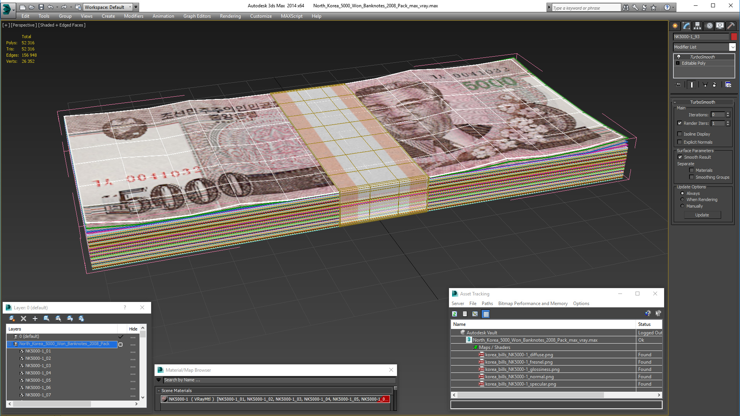Click Shaded + Edged Faces viewport label
Screen dimensions: 740x416
62,25
